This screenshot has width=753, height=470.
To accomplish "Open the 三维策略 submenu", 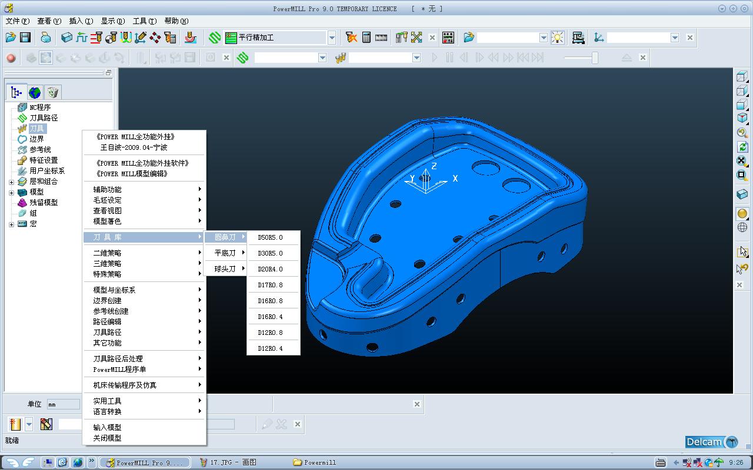I will [145, 263].
